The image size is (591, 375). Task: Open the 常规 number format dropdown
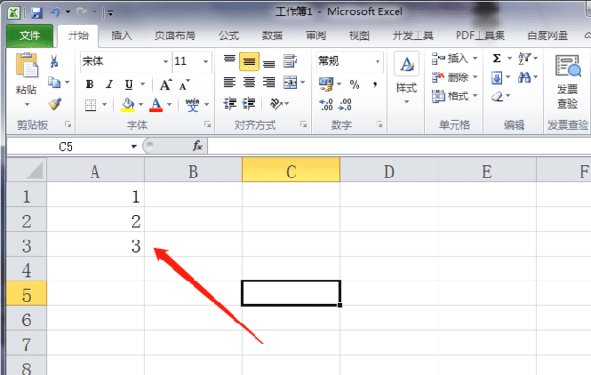(x=377, y=61)
